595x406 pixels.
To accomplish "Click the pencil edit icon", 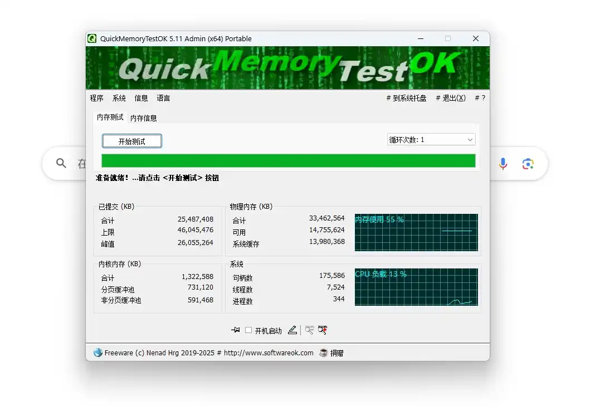I will click(x=292, y=330).
